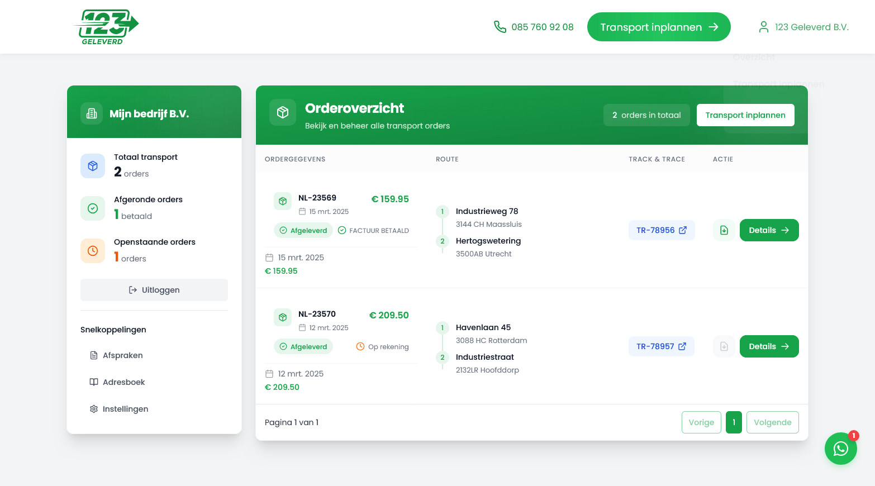
Task: Click the Afgeronde orders checkmark icon
Action: 93,208
